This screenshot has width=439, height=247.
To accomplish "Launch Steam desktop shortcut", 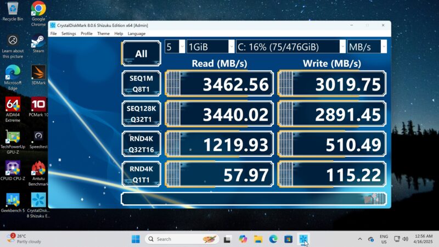I will click(38, 43).
